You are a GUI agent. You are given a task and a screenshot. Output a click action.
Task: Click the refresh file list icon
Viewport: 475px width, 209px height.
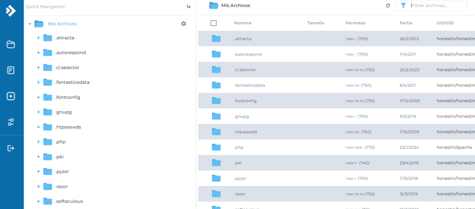pyautogui.click(x=388, y=6)
